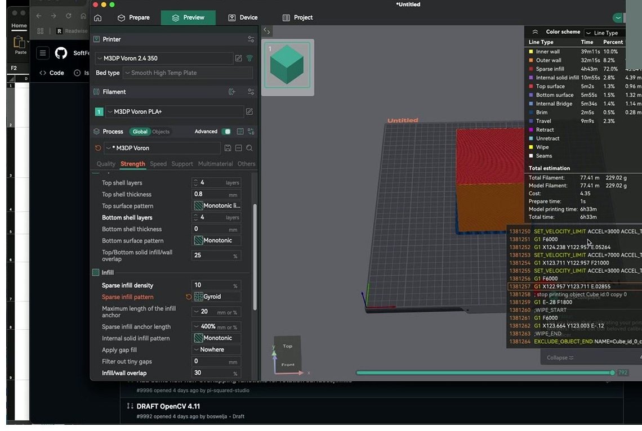Switch to the Device tab
The height and width of the screenshot is (431, 642).
click(243, 17)
